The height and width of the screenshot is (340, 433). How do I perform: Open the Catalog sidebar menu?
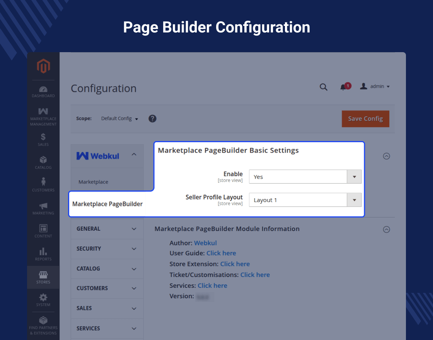(43, 163)
